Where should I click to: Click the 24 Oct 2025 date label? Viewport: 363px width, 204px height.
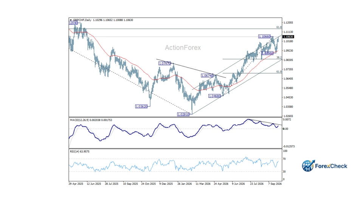coord(148,184)
